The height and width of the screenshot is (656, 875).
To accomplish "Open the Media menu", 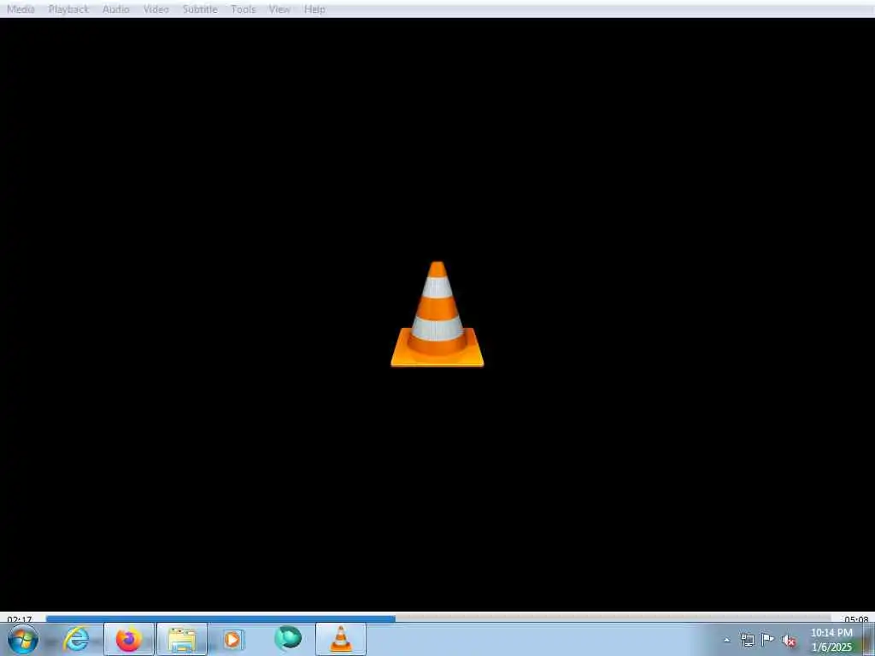I will (21, 9).
